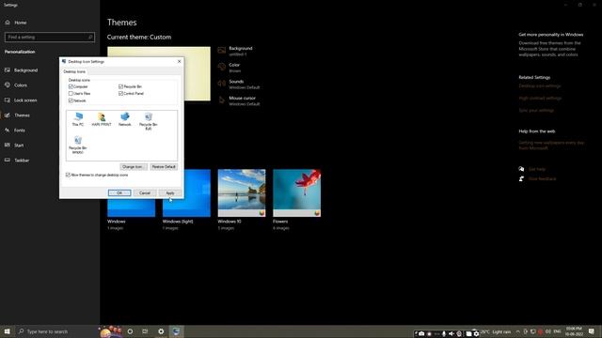Open the Windows Start button
The width and height of the screenshot is (602, 338).
[7, 331]
